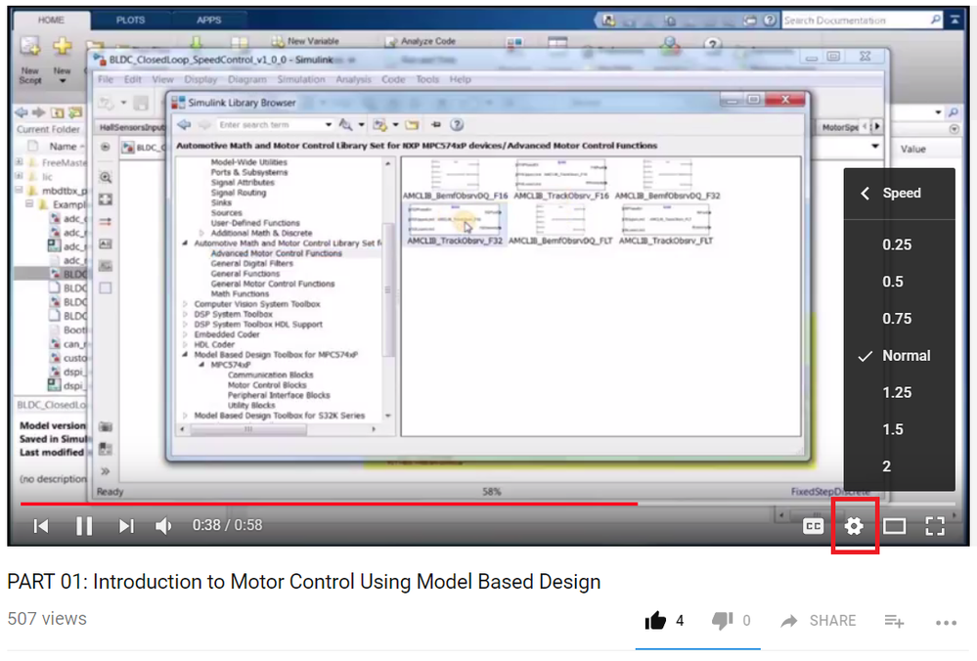
Task: Expand the Embedded Coder node
Action: click(x=185, y=334)
